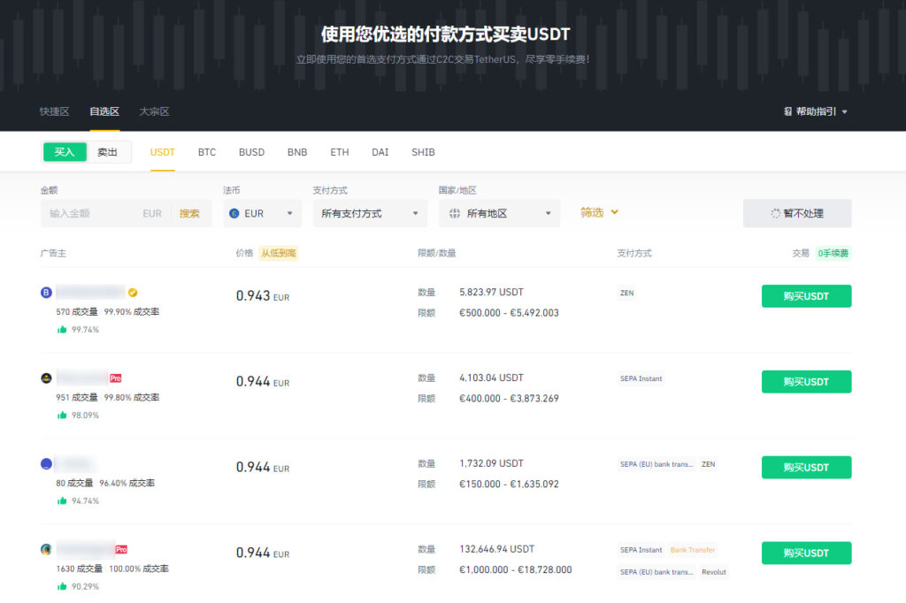Click the refresh spinner icon on 暂不处理
The height and width of the screenshot is (603, 906).
point(775,214)
